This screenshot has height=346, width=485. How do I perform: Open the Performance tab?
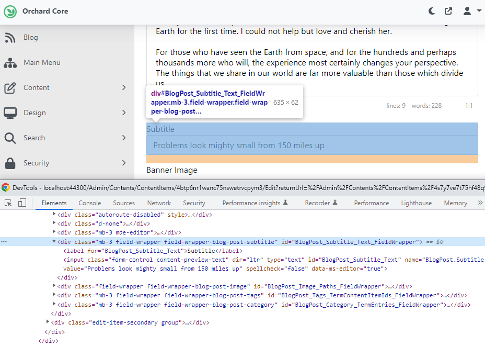pos(372,203)
